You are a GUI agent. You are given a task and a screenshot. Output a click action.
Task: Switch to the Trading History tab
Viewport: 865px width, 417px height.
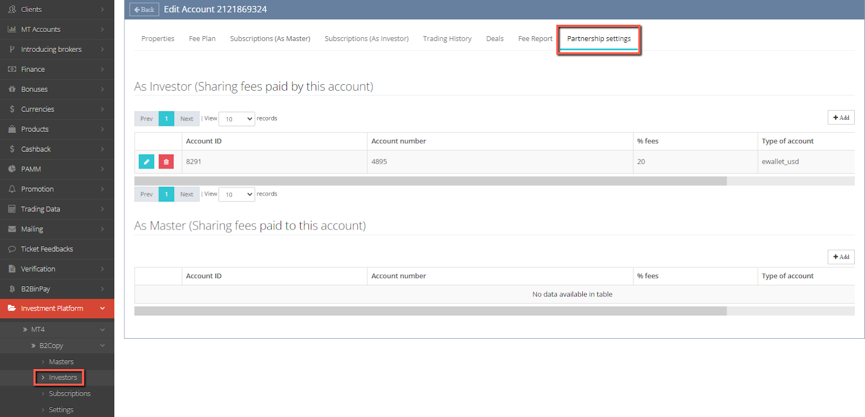coord(447,39)
